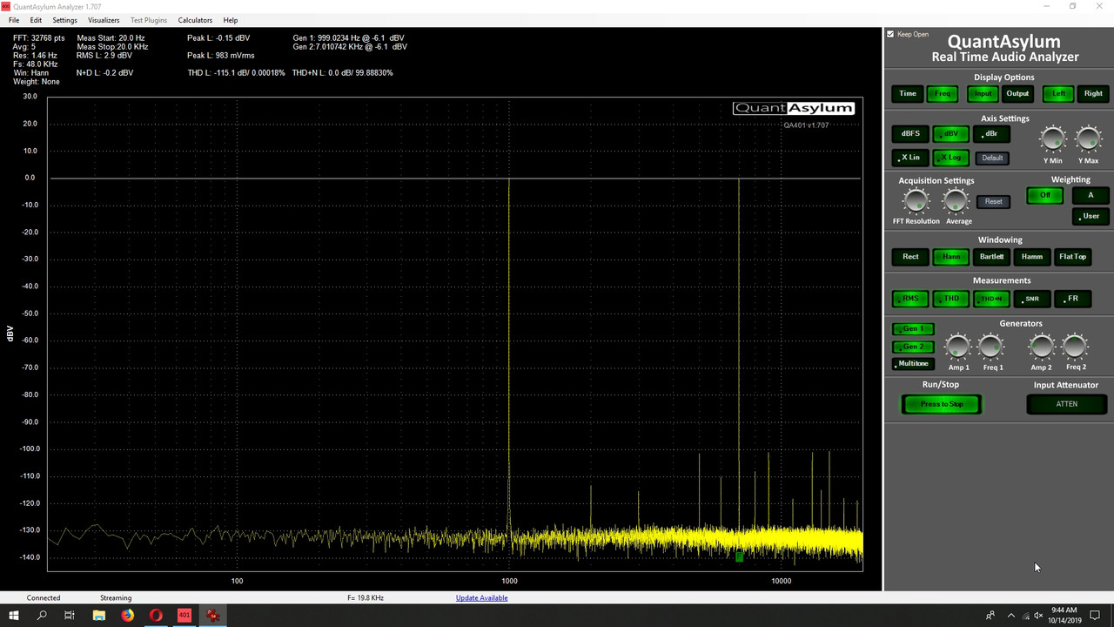Select dBr axis units
Image resolution: width=1114 pixels, height=627 pixels.
point(991,134)
